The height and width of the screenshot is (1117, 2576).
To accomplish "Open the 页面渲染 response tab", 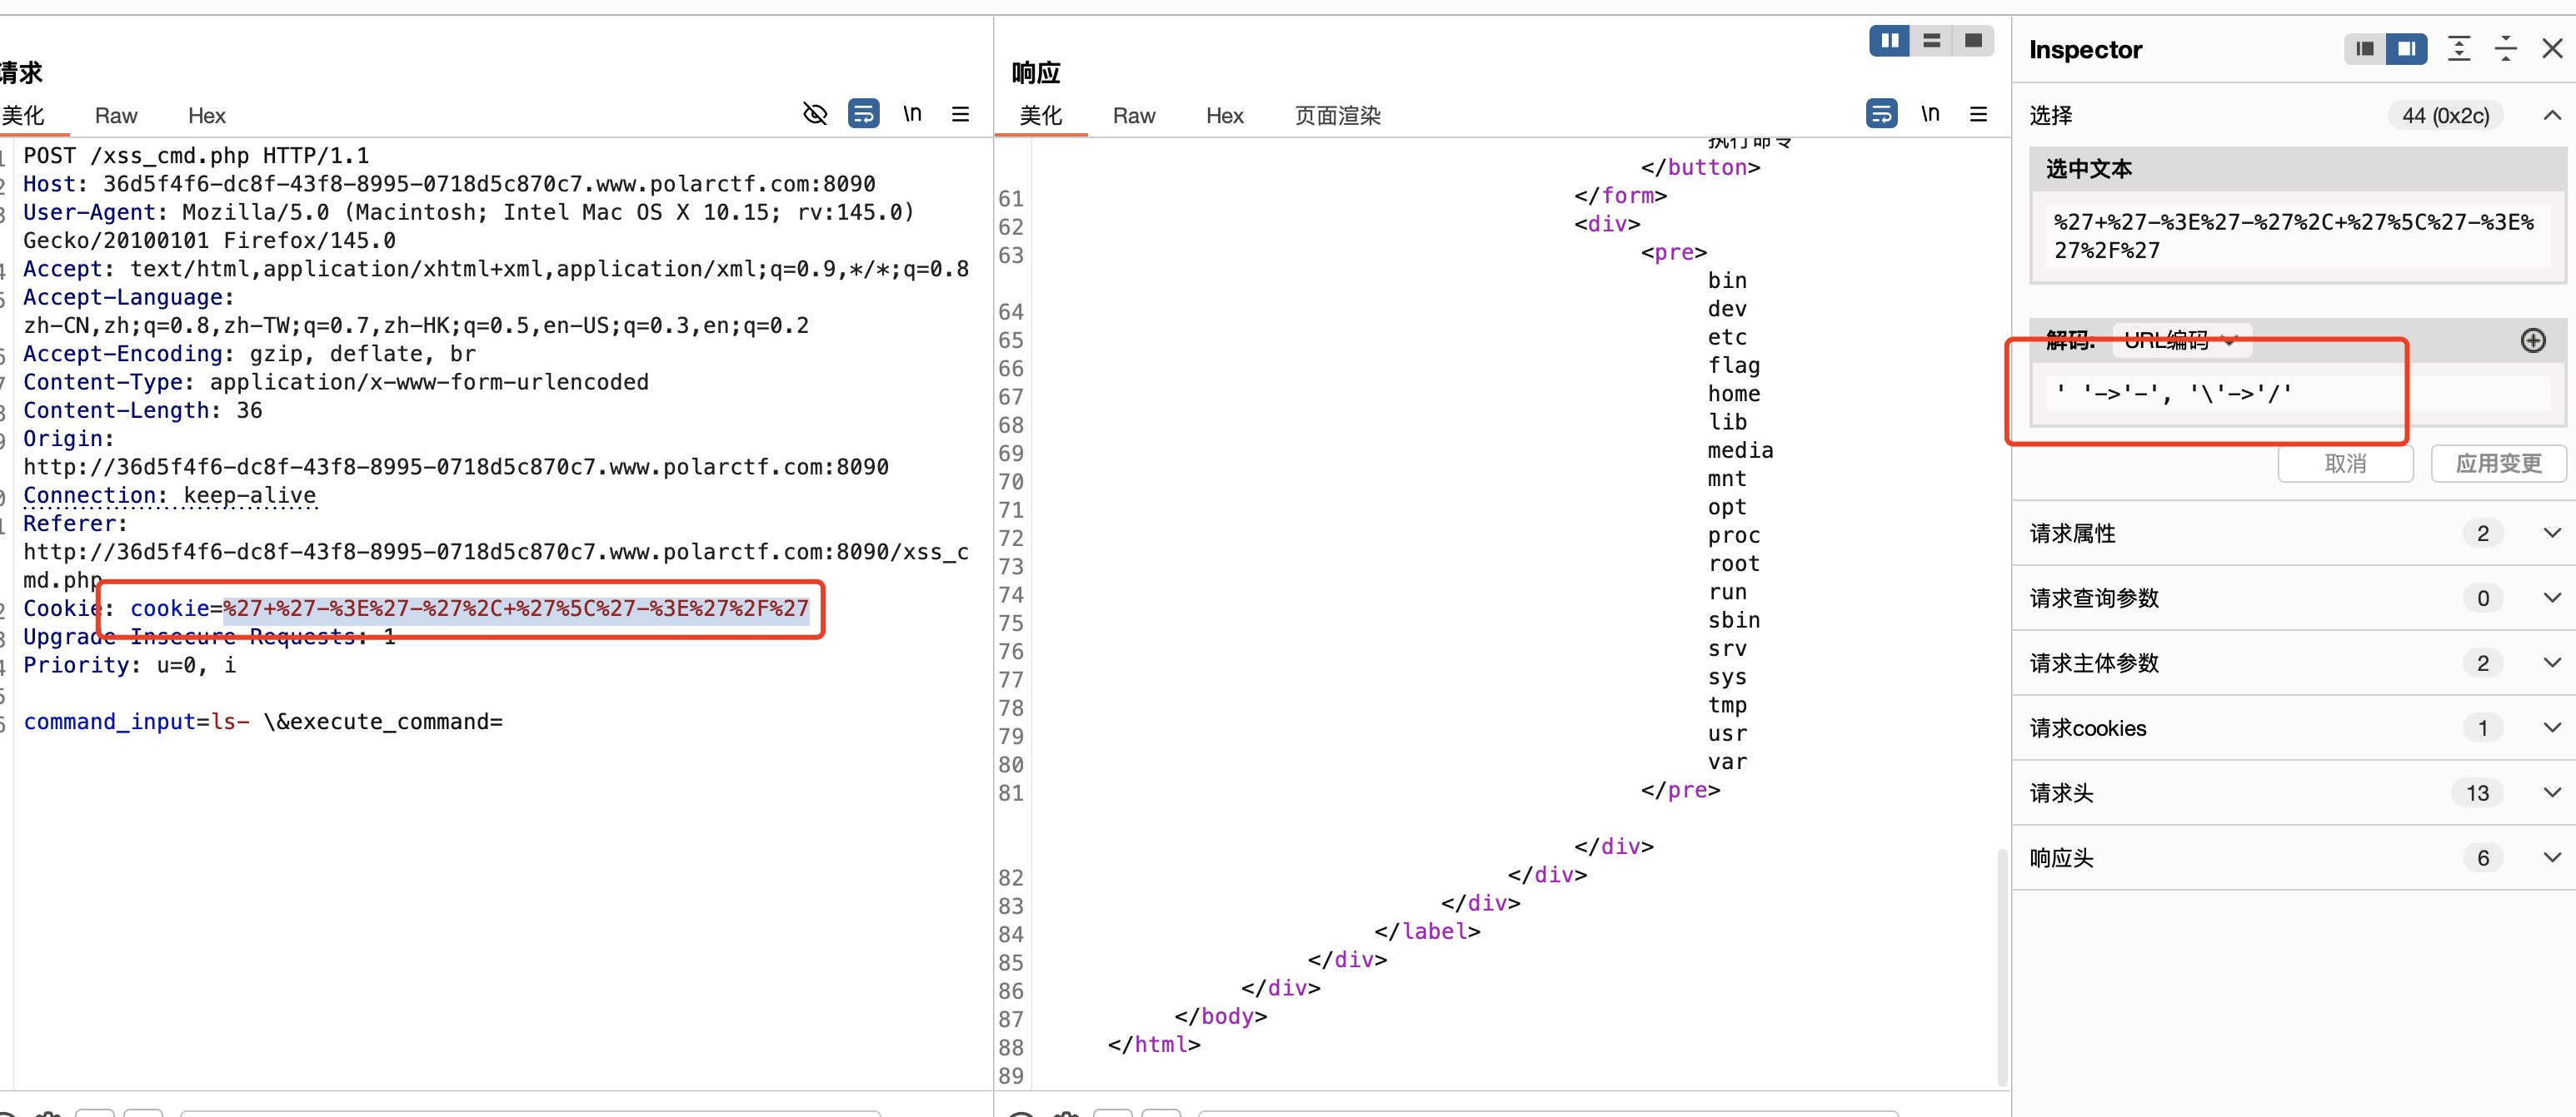I will pyautogui.click(x=1337, y=116).
